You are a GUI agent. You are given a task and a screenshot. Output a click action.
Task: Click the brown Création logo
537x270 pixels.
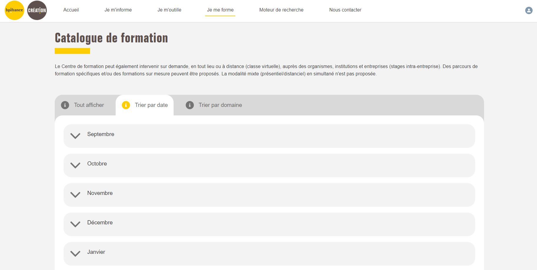tap(37, 10)
